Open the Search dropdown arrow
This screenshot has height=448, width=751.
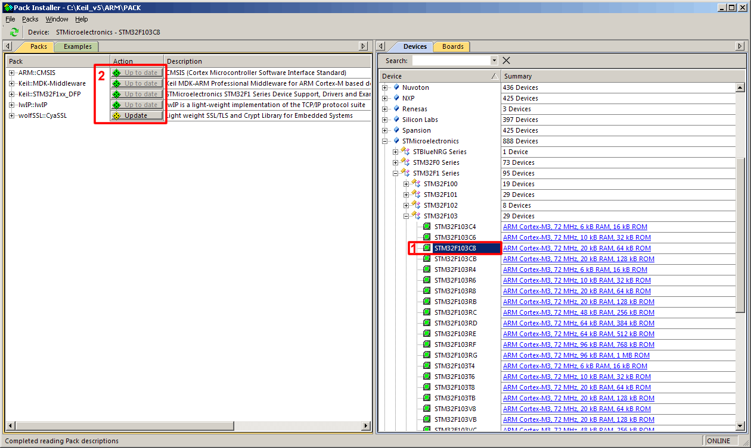pos(494,61)
